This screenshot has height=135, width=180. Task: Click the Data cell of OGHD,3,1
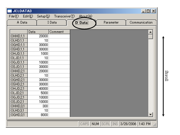(38, 115)
